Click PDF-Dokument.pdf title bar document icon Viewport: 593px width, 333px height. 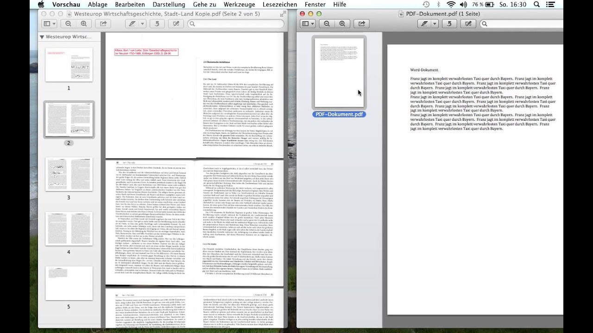(401, 14)
